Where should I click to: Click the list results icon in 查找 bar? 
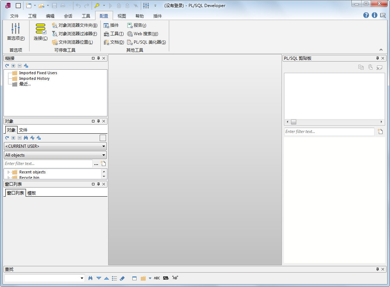tap(114, 278)
